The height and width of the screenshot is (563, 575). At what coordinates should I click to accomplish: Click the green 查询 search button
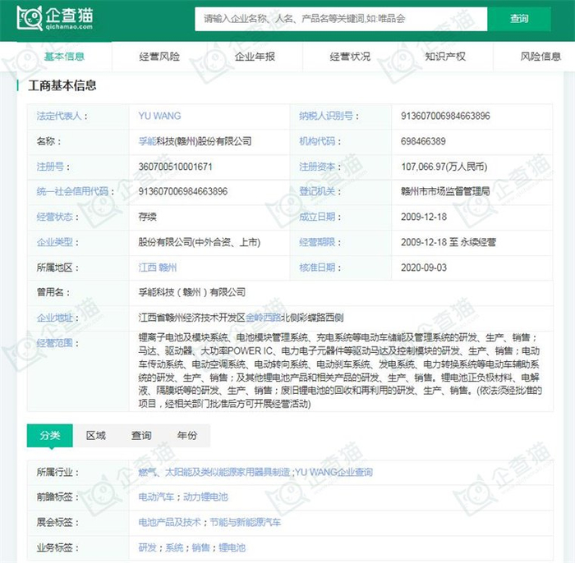click(519, 19)
